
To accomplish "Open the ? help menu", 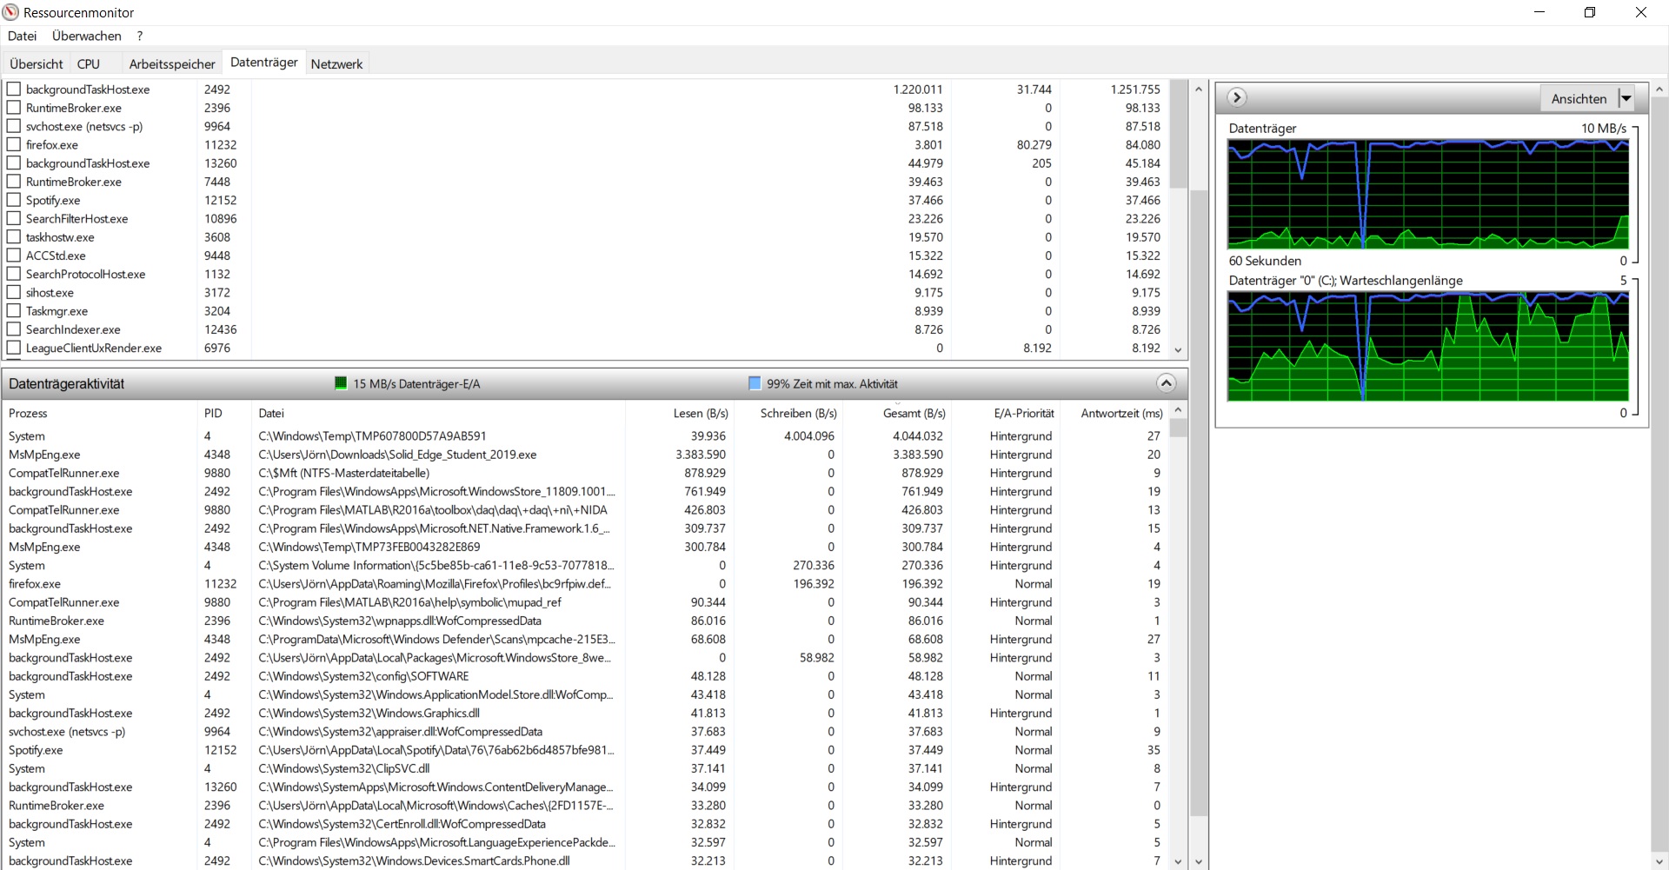I will pyautogui.click(x=139, y=36).
